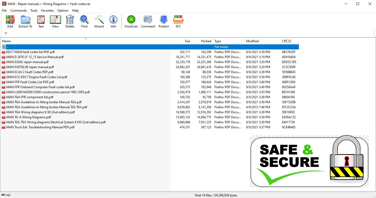Viewport: 376px width, 198px height.
Task: Open the File menu
Action: 4,11
